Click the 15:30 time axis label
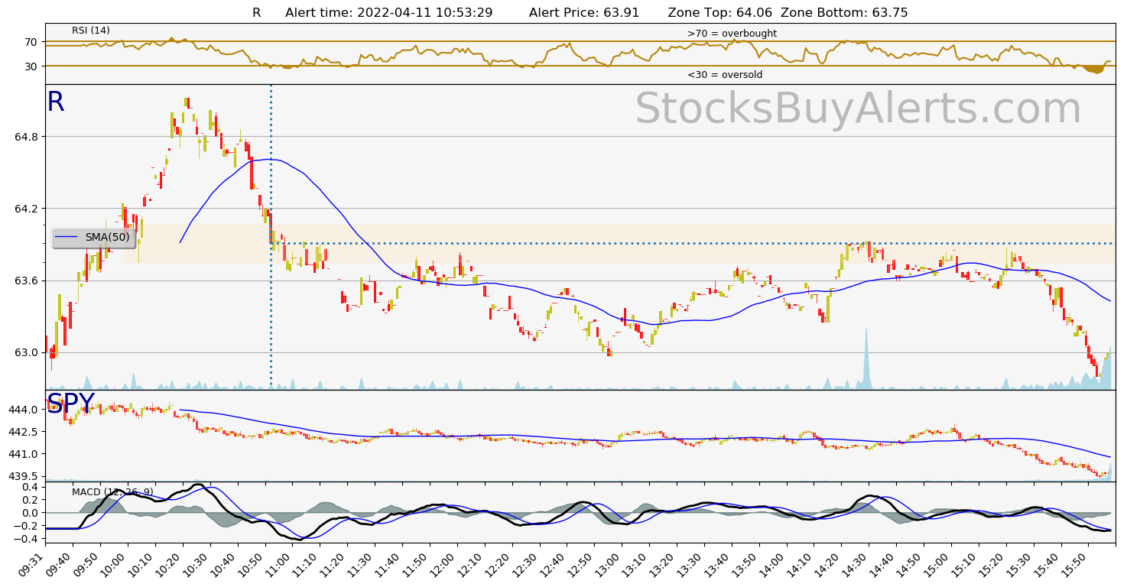This screenshot has height=587, width=1127. [x=1020, y=563]
